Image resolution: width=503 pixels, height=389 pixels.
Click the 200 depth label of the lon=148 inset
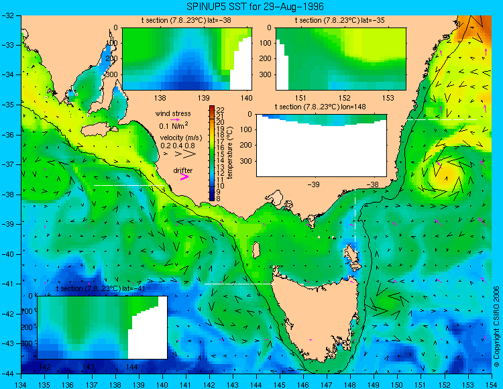tap(246, 146)
